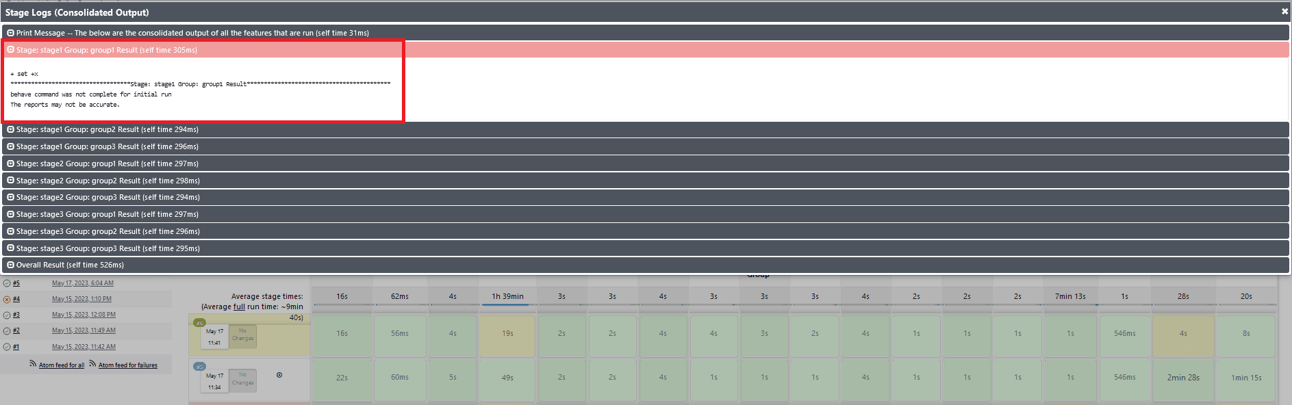
Task: Expand stage2 group1 Result log
Action: tap(646, 164)
